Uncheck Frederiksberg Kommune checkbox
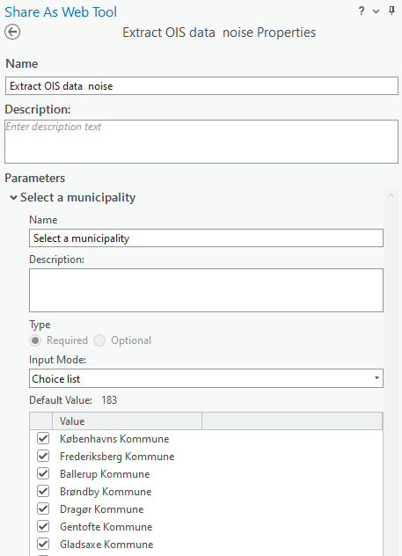402x556 pixels. [x=43, y=456]
